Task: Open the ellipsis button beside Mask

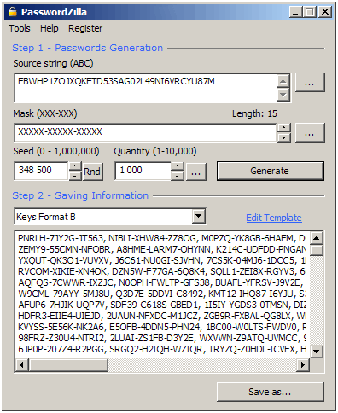Action: click(x=310, y=132)
